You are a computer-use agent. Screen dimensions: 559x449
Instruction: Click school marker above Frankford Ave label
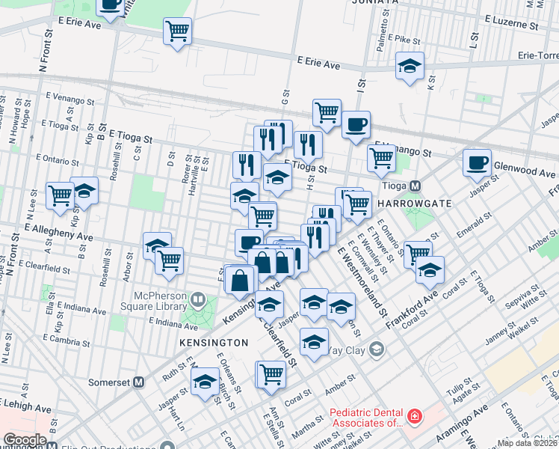point(430,273)
